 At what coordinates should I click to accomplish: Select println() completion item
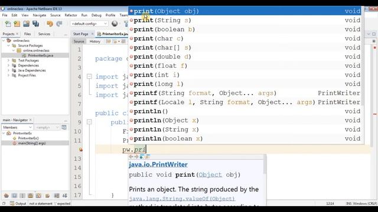pyautogui.click(x=245, y=111)
